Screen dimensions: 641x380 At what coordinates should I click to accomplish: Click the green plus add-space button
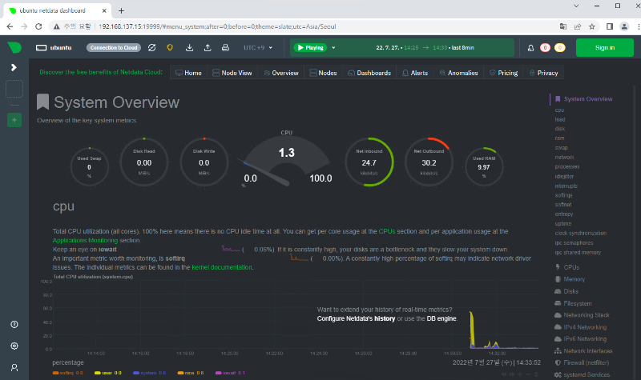(14, 120)
